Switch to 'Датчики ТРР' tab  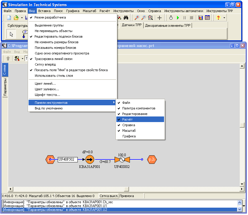(x=132, y=26)
